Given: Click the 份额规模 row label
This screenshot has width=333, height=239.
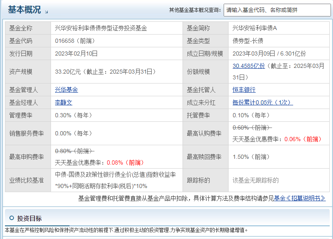Looking at the screenshot, I should pyautogui.click(x=198, y=72).
